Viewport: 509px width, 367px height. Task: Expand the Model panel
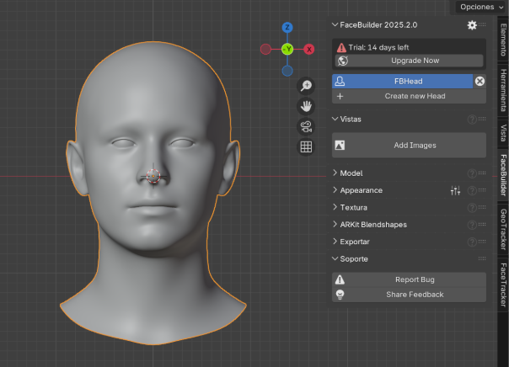click(x=351, y=173)
